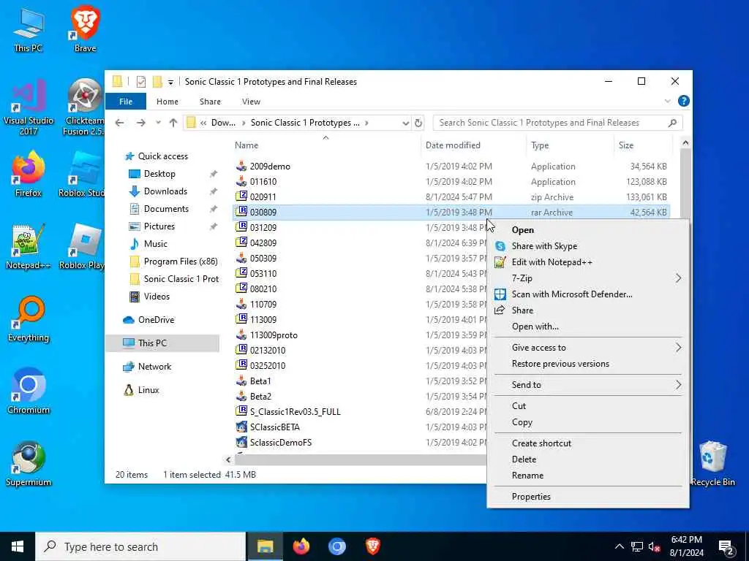
Task: Open the recent locations dropdown arrow
Action: click(158, 123)
